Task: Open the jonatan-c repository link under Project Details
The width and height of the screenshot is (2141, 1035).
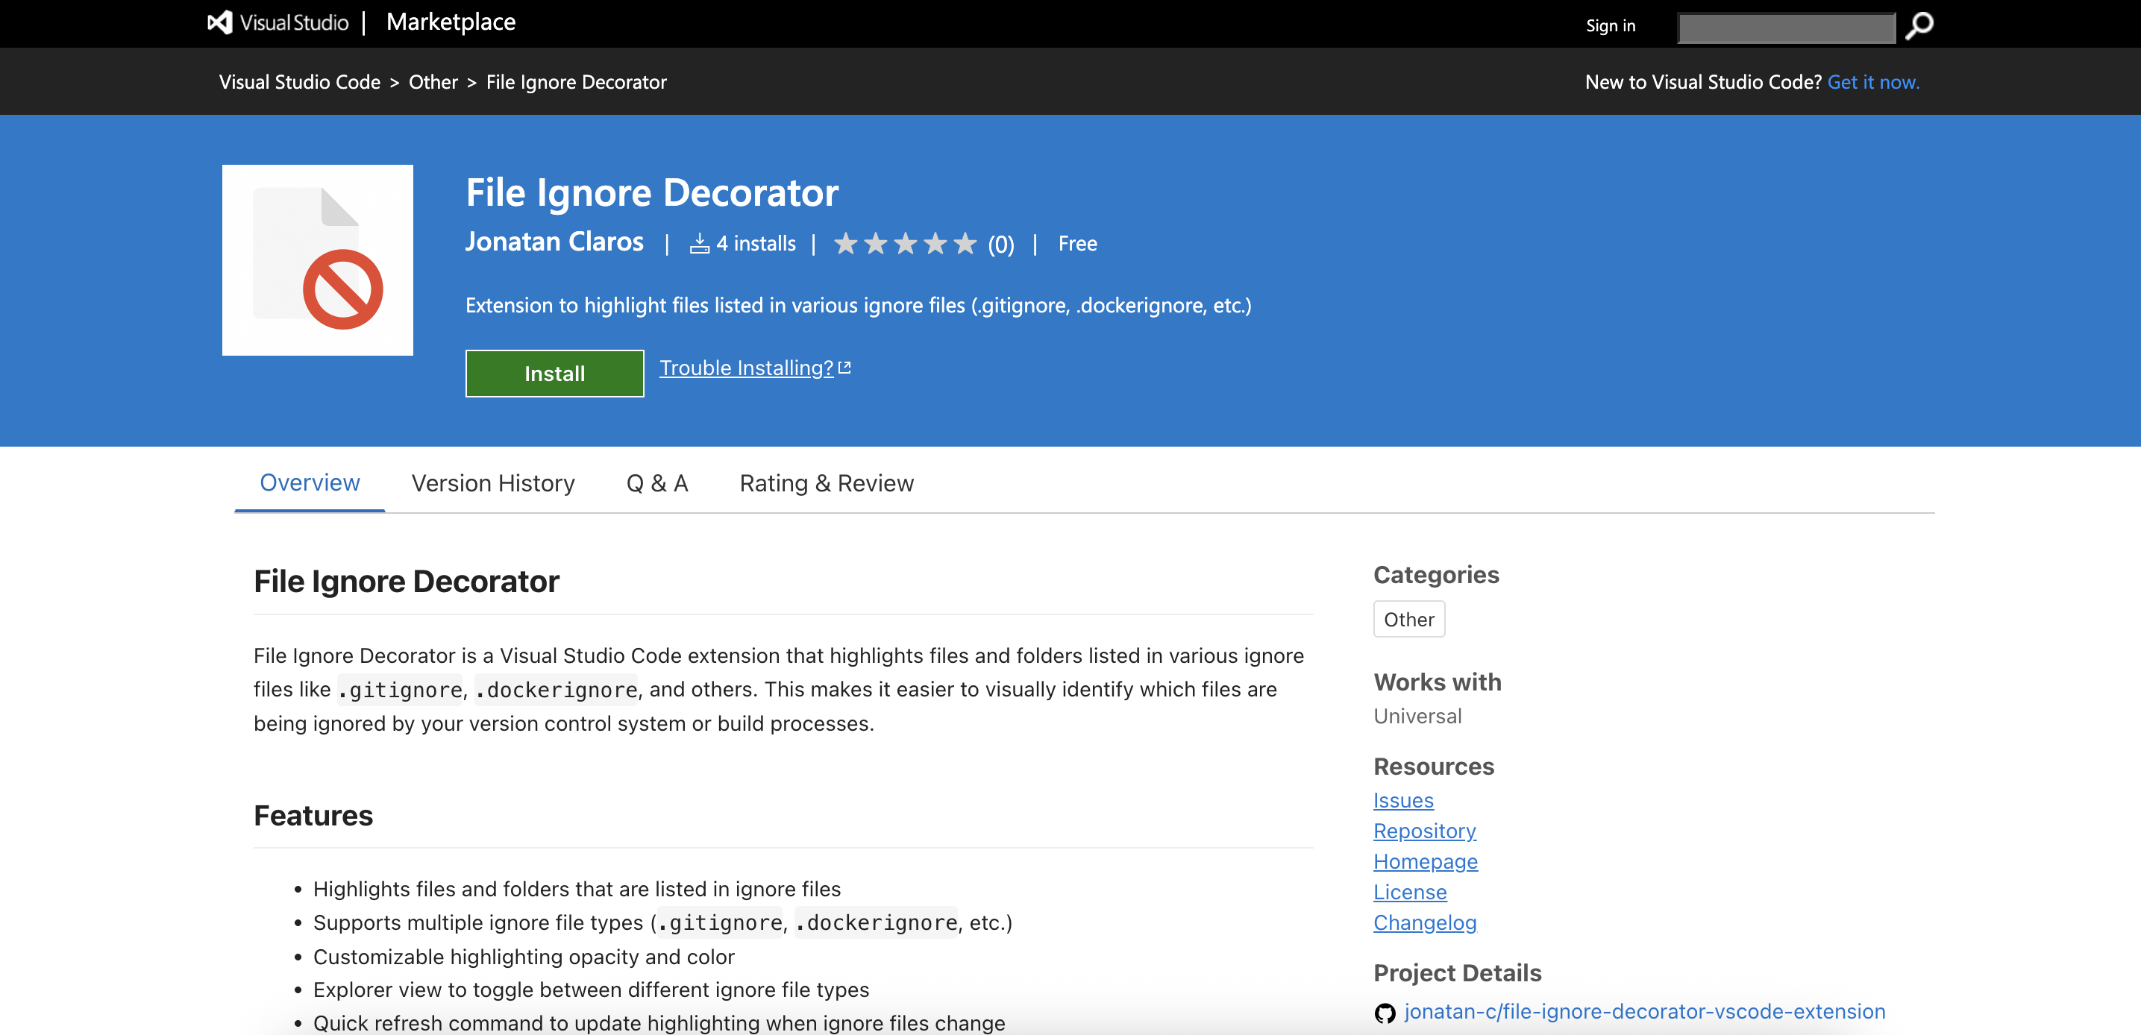Action: [1644, 1012]
